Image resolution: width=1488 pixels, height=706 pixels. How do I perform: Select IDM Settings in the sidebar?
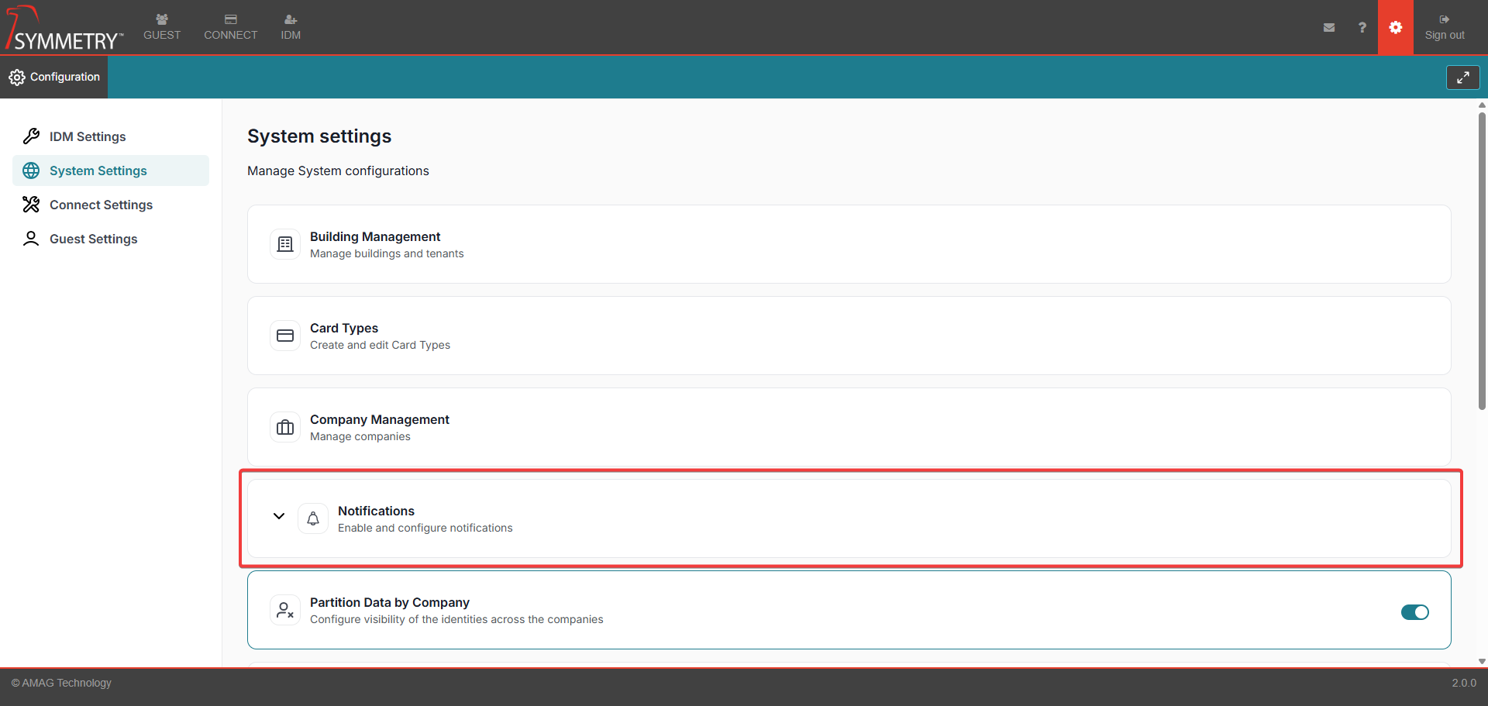coord(88,136)
